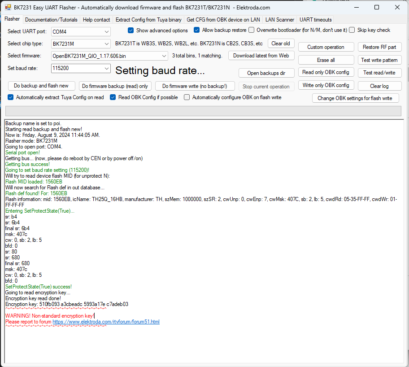Viewport: 409px width, 367px height.
Task: Open the Help contact tab
Action: [x=96, y=20]
